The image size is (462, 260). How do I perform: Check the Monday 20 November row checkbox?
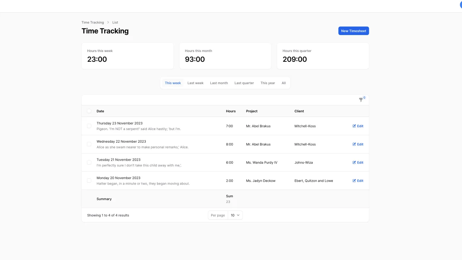pyautogui.click(x=89, y=181)
